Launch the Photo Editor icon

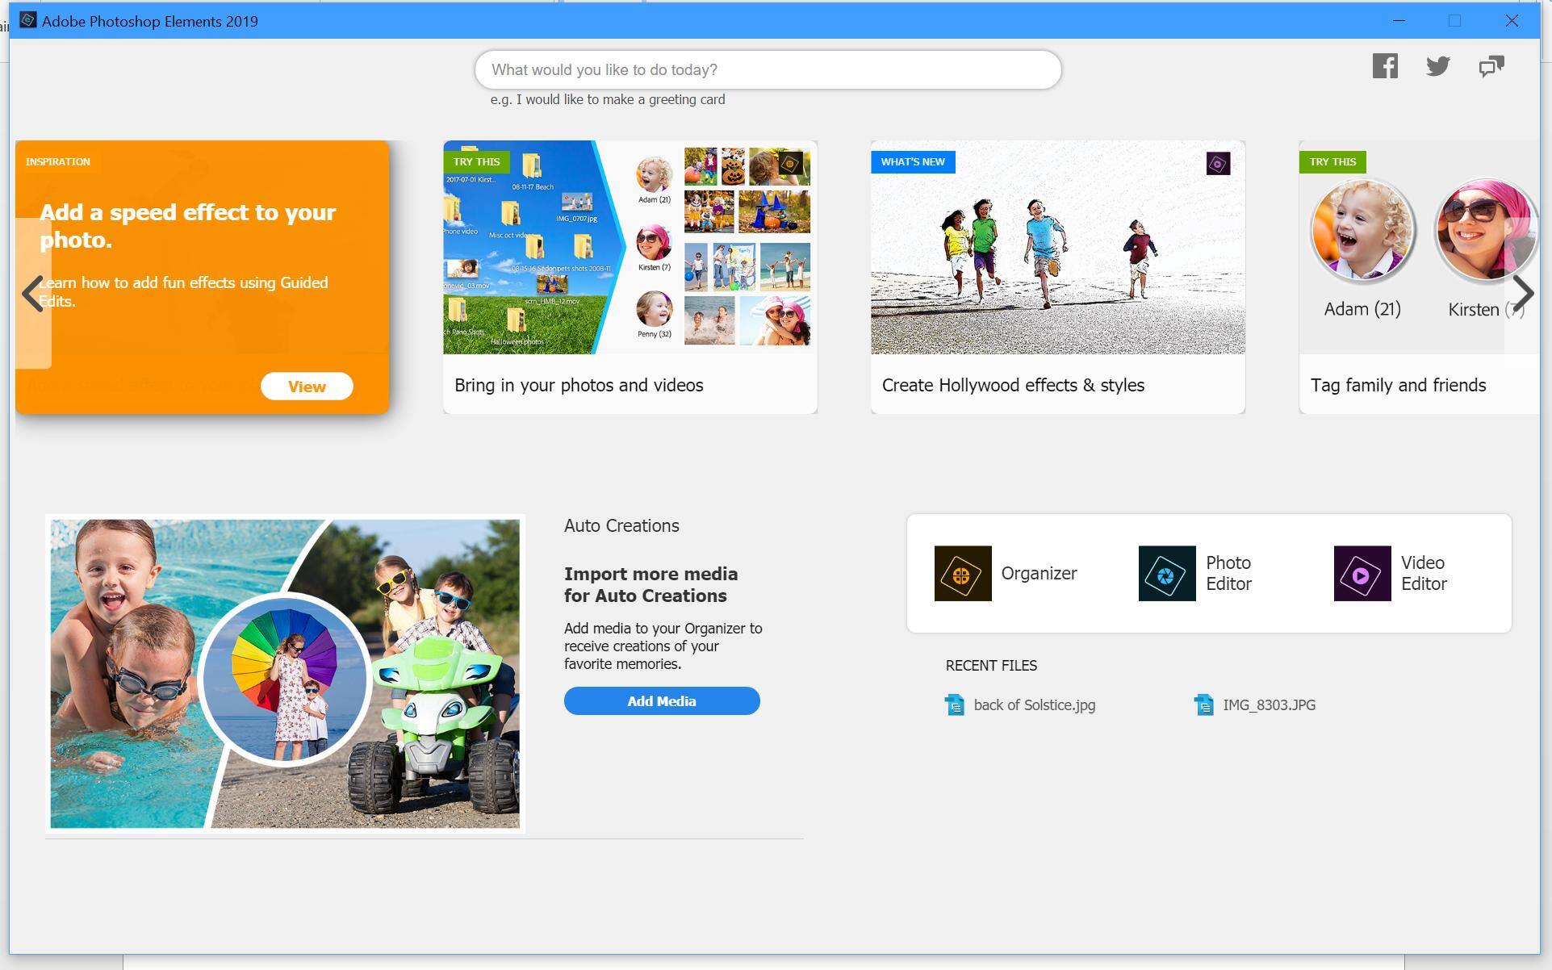pos(1167,573)
